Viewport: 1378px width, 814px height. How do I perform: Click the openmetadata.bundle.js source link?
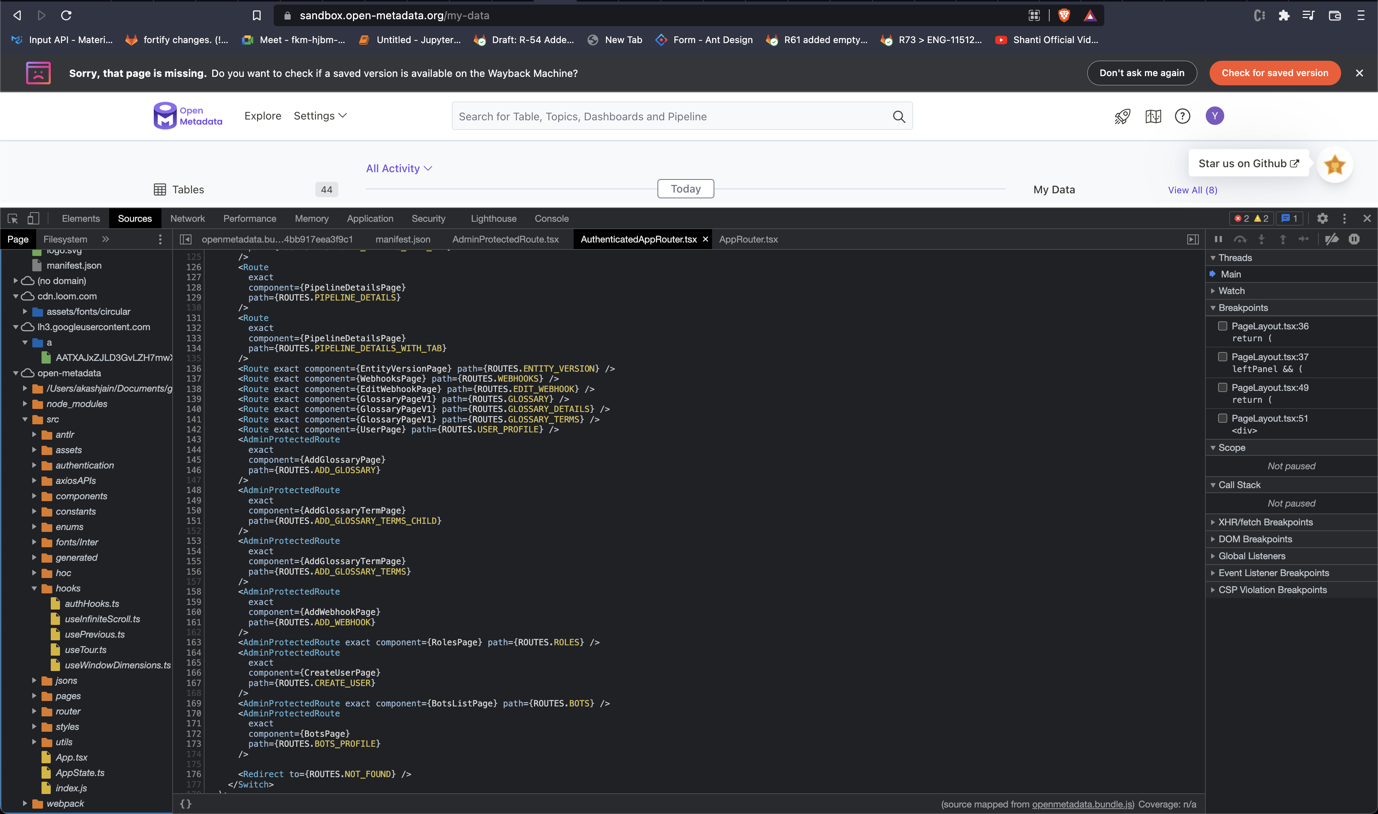1083,804
